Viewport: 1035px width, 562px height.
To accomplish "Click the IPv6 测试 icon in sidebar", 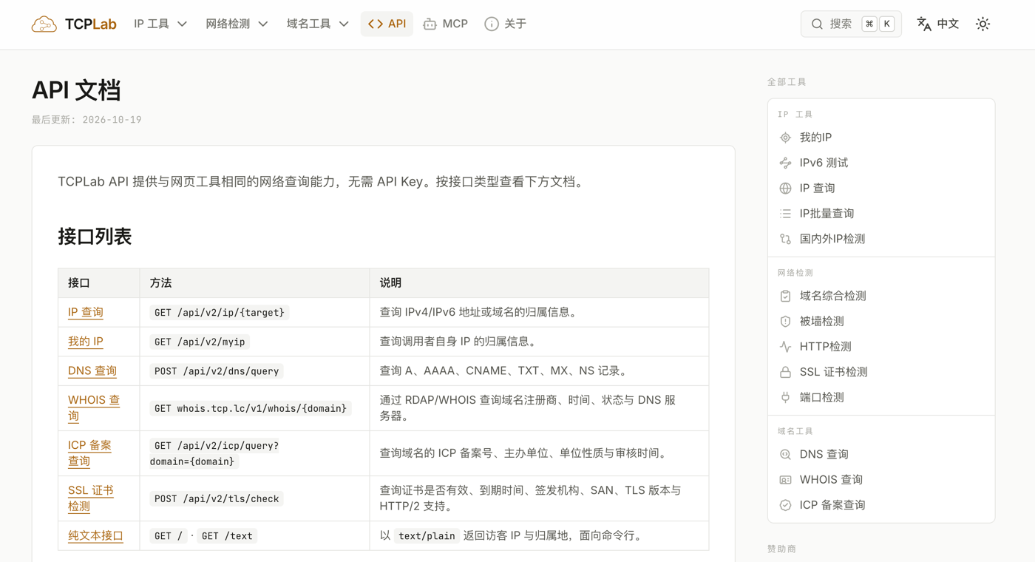I will (x=785, y=163).
